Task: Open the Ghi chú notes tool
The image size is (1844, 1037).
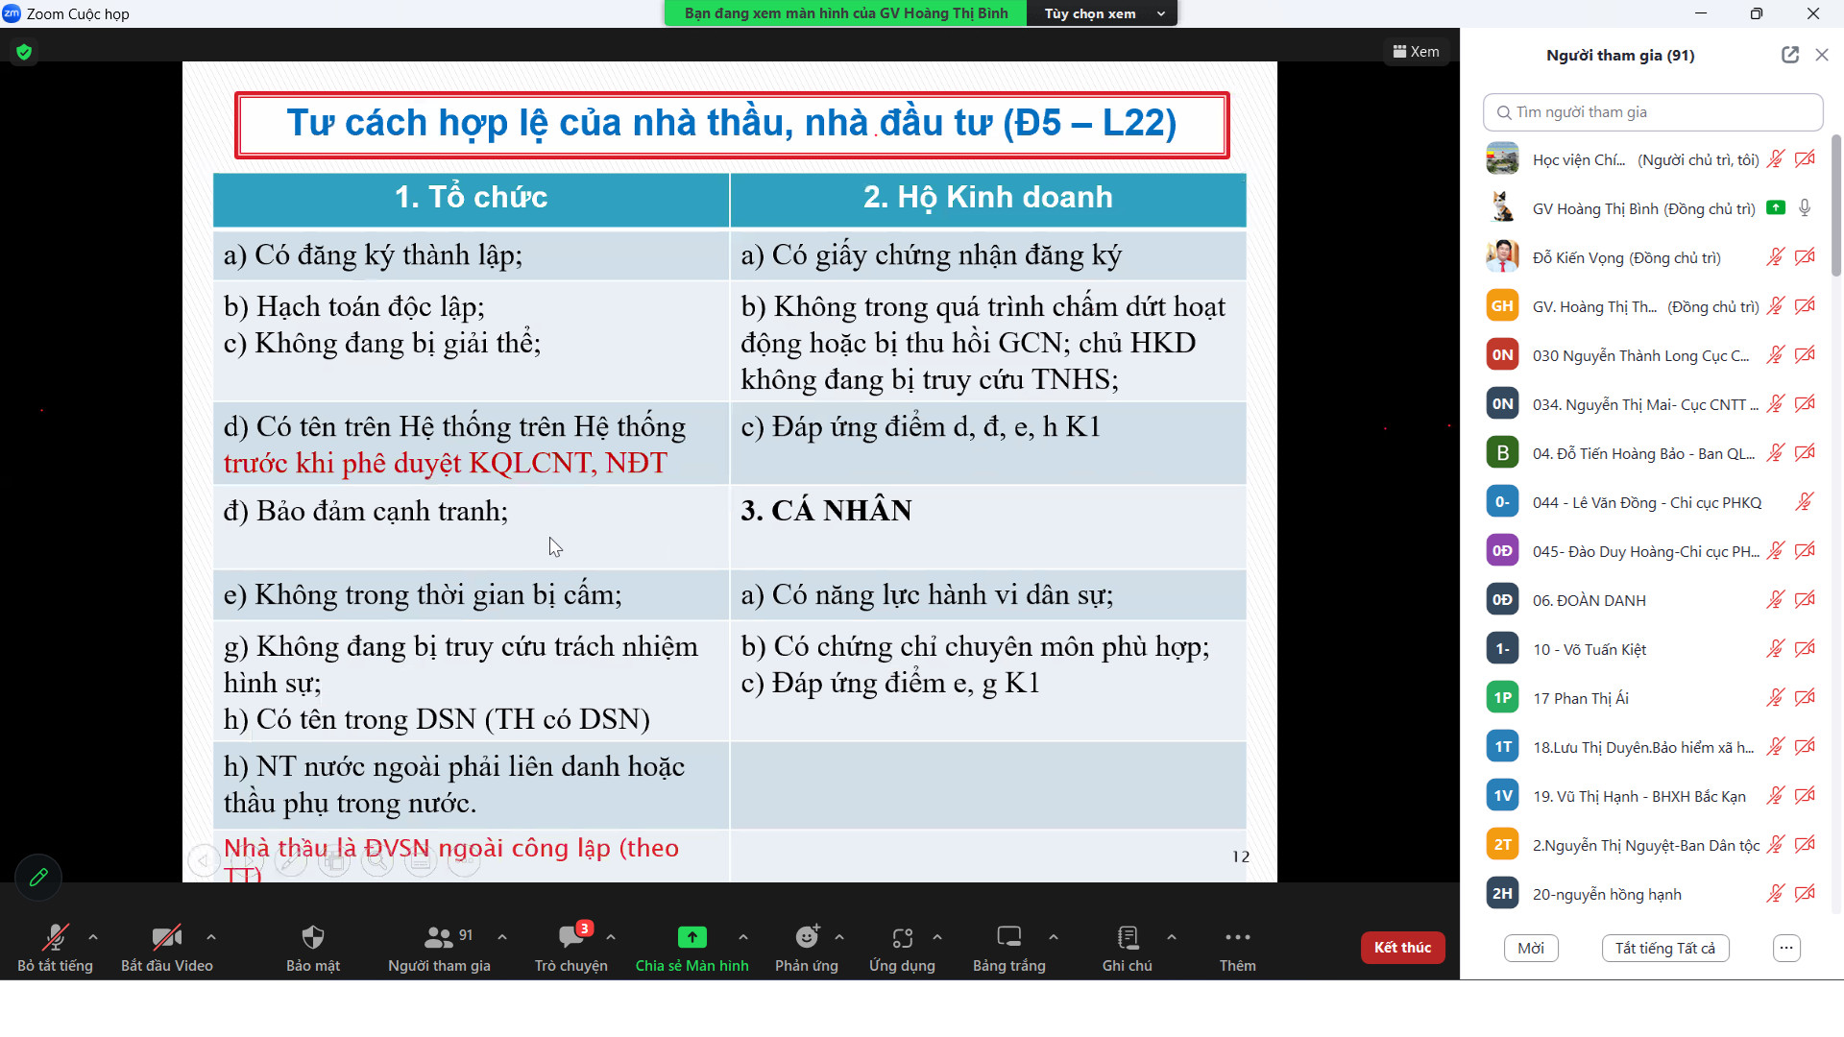Action: [x=1127, y=947]
